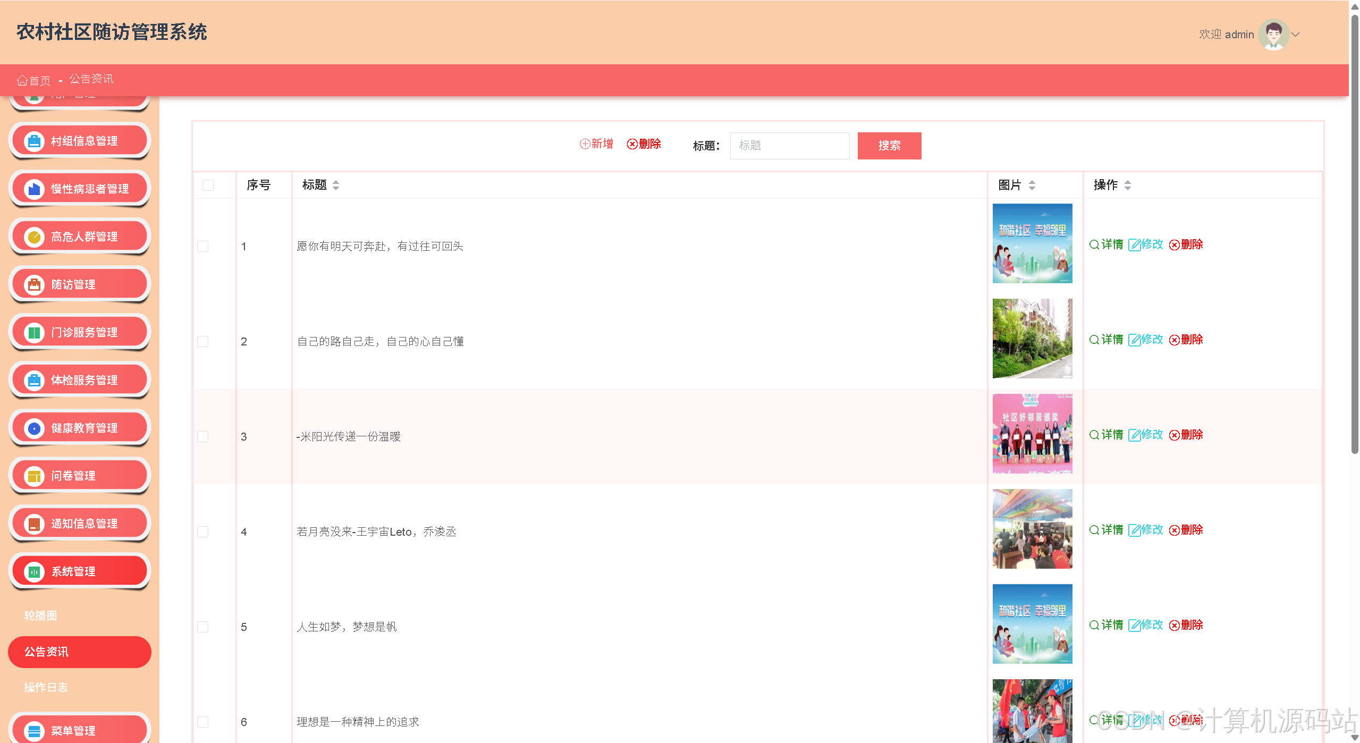Click the round blue icon beside 健康教育管理
The image size is (1360, 743).
pos(34,428)
